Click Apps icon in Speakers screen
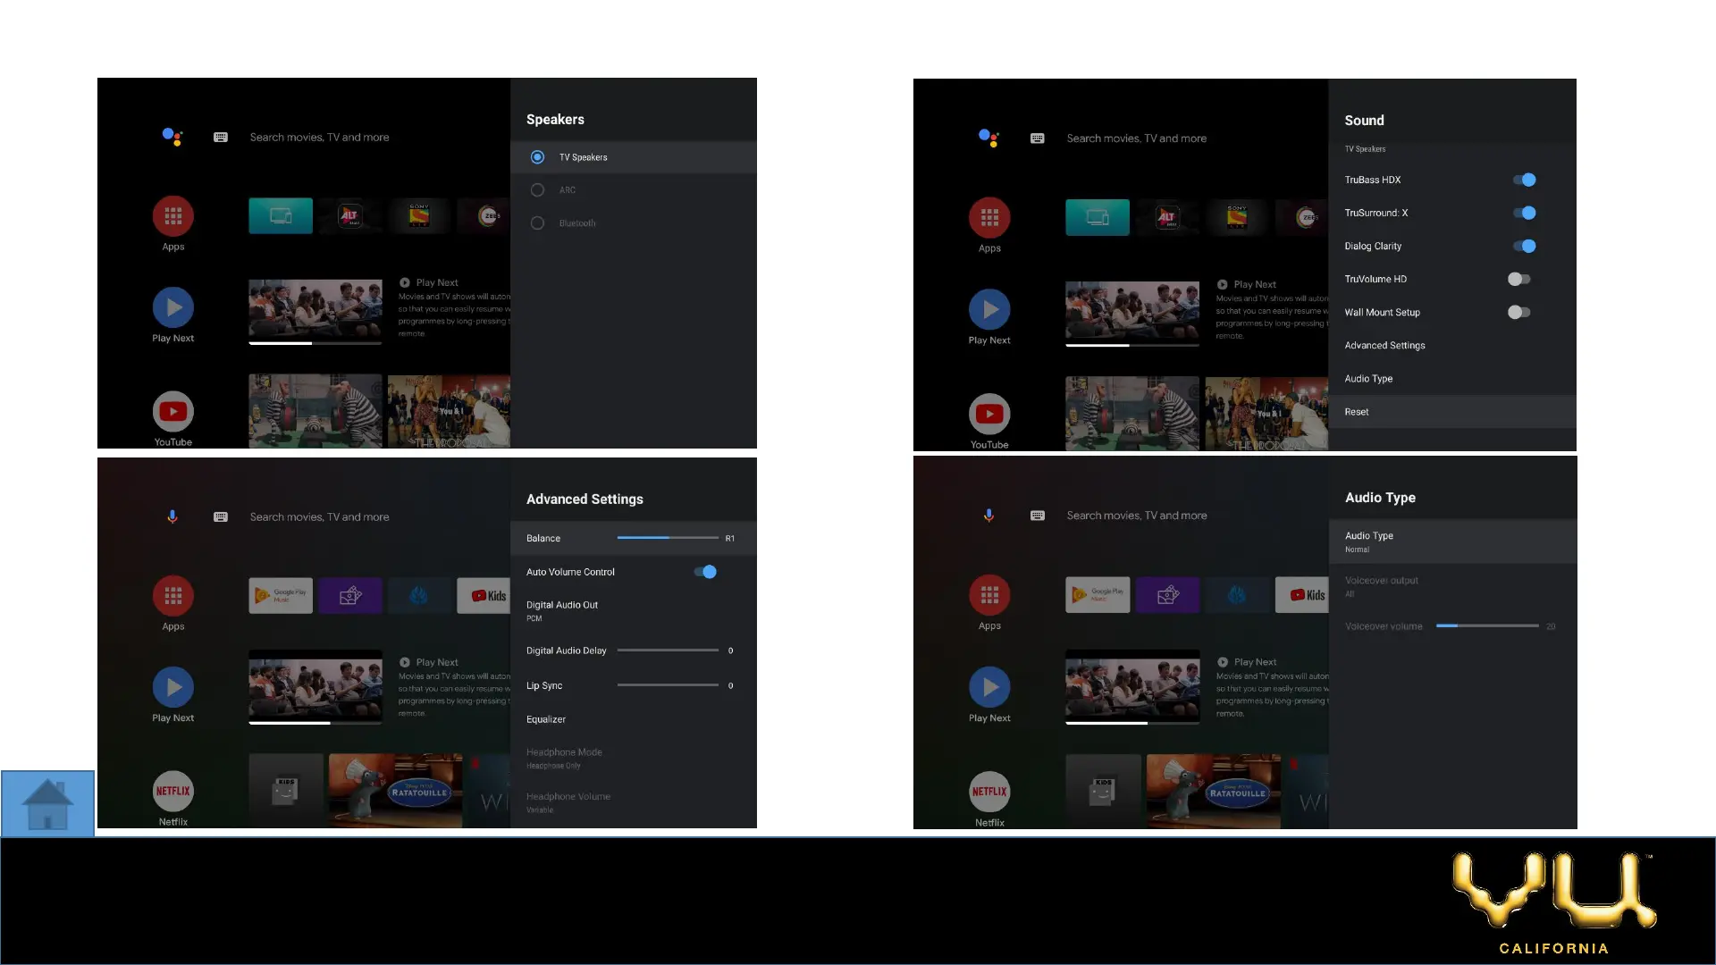This screenshot has height=965, width=1716. coord(172,216)
